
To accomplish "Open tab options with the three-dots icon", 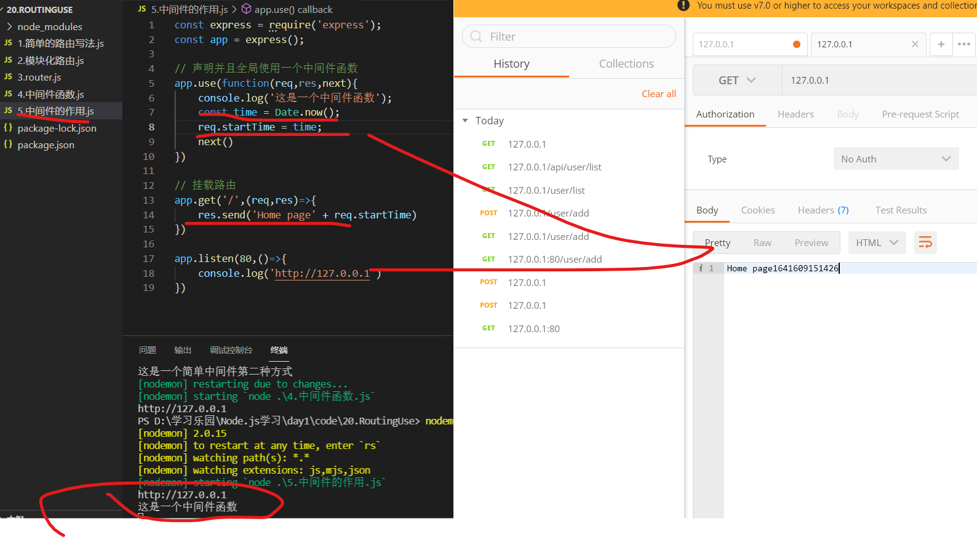I will coord(964,44).
